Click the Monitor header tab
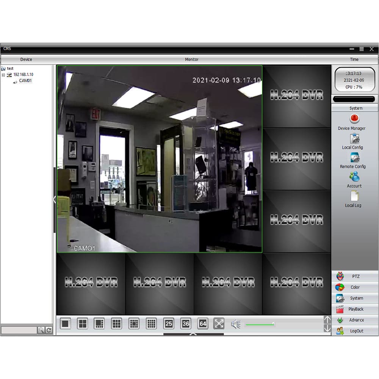 [x=192, y=60]
